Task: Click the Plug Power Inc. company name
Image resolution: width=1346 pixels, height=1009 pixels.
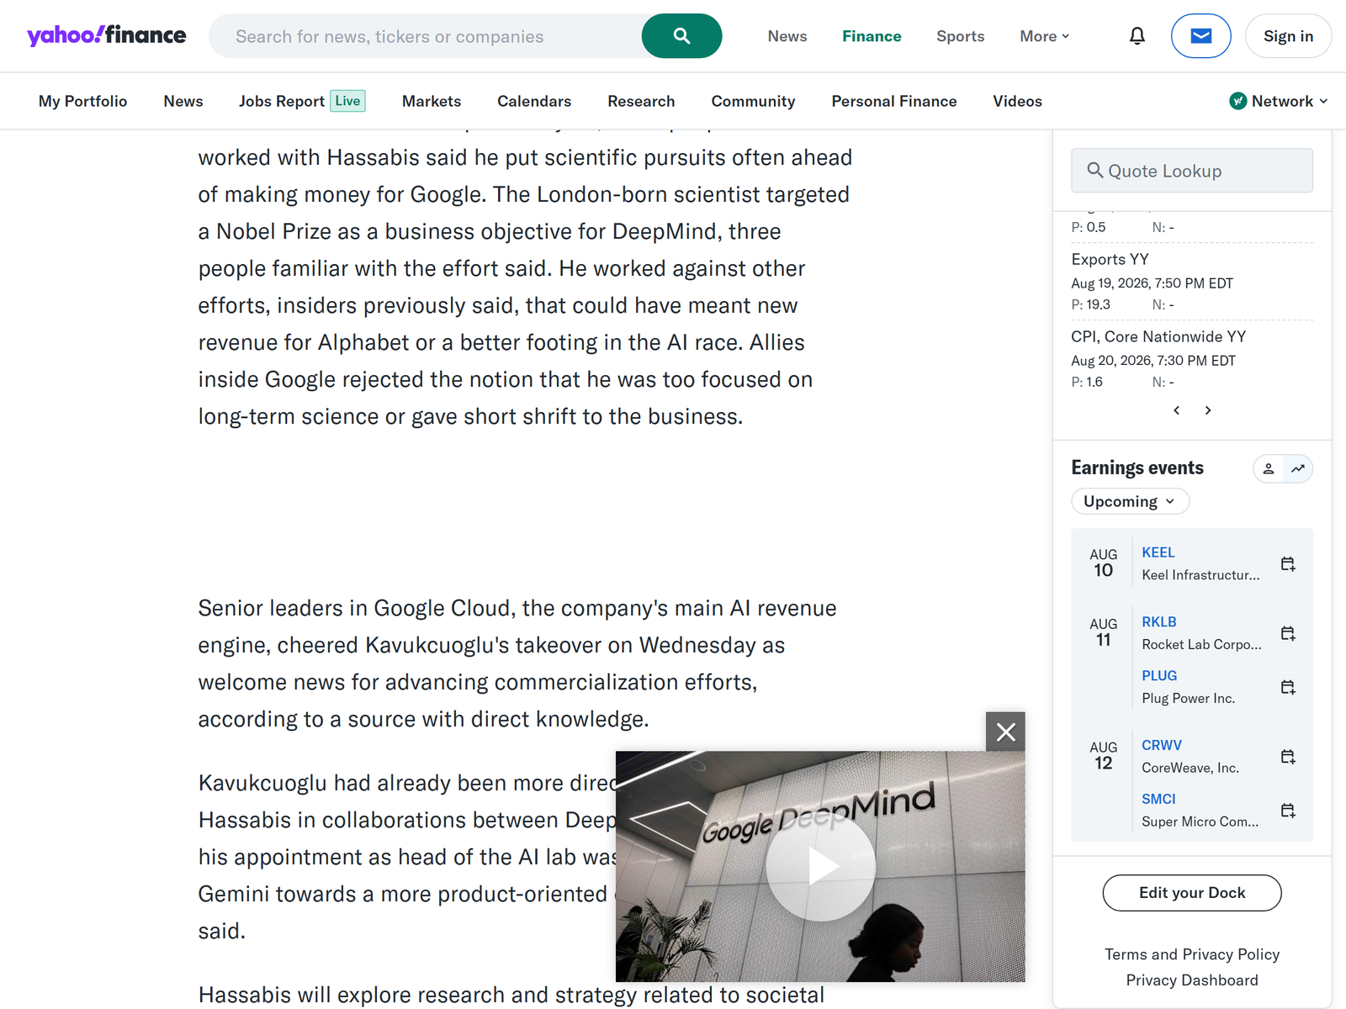Action: (x=1188, y=699)
